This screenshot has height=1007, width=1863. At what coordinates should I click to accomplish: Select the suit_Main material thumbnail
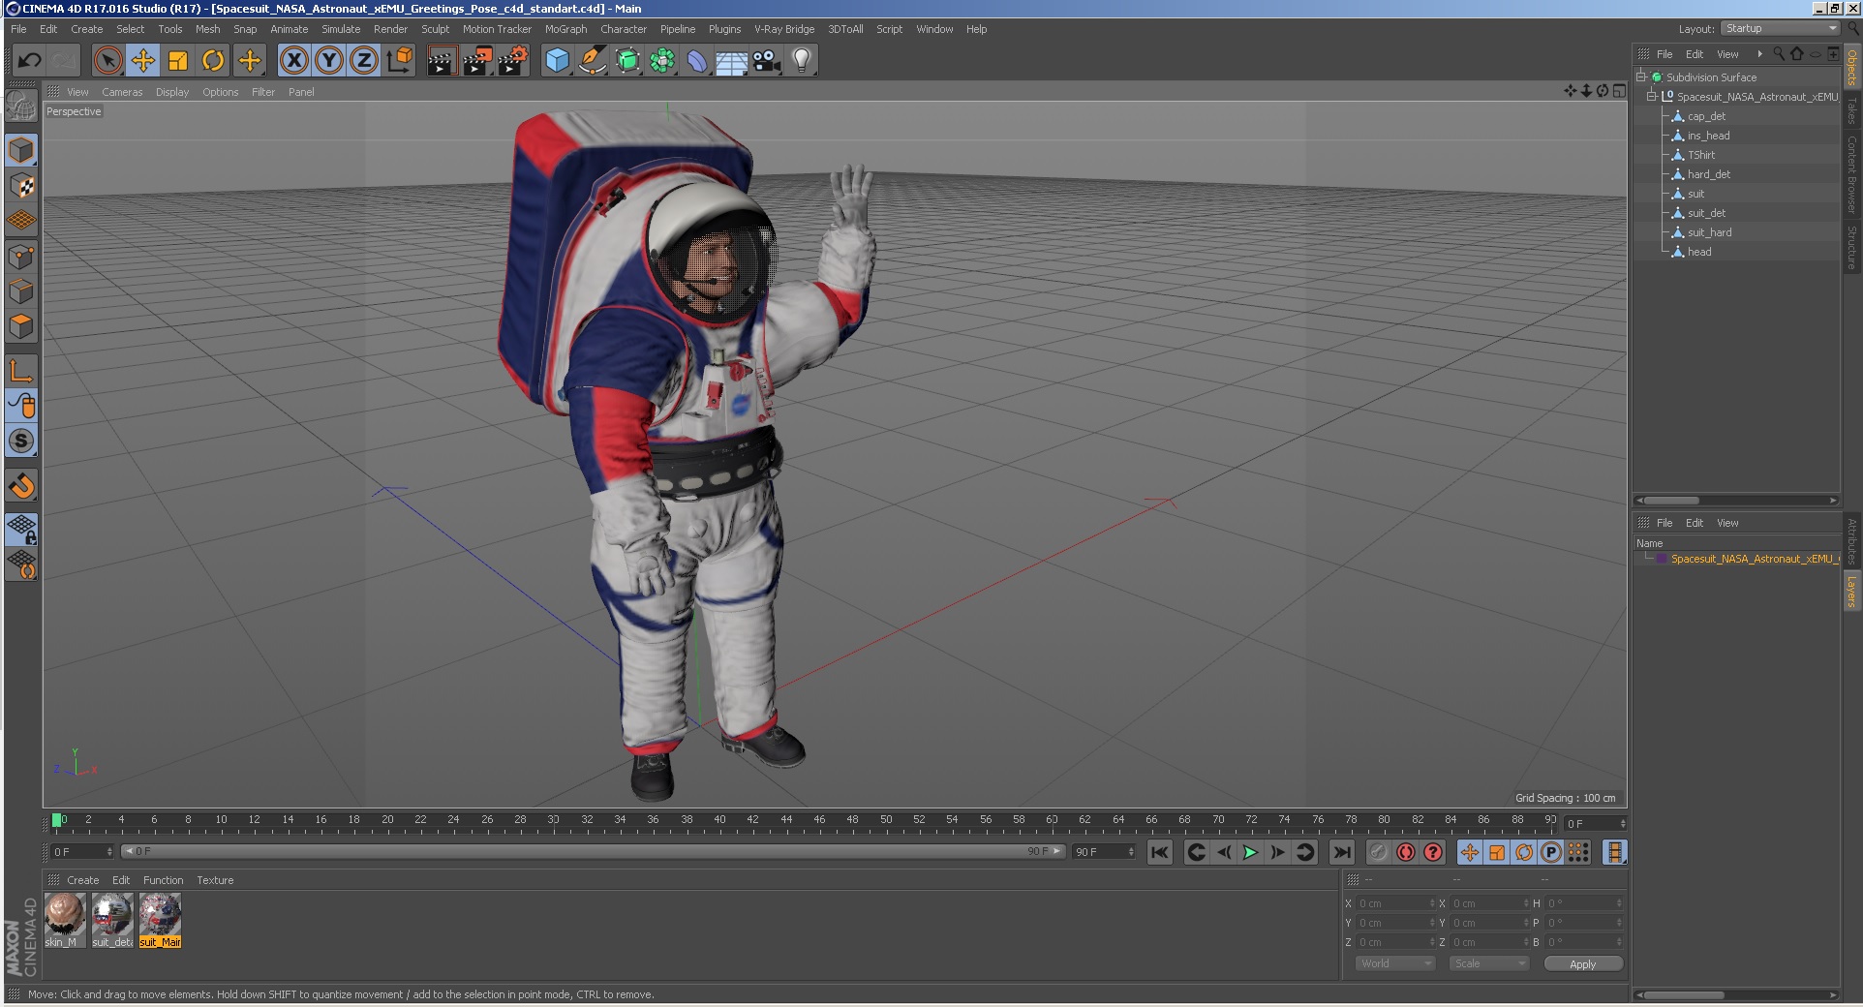pos(160,920)
